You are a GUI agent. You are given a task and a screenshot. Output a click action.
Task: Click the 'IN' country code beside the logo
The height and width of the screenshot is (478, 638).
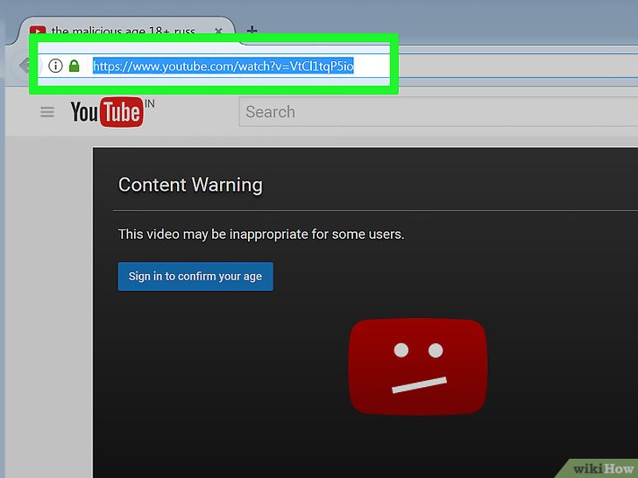click(x=149, y=103)
